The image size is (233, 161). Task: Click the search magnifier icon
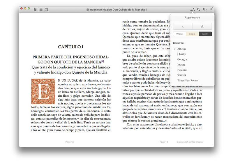tap(199, 9)
